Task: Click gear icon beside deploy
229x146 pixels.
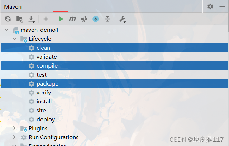Action: 32,120
